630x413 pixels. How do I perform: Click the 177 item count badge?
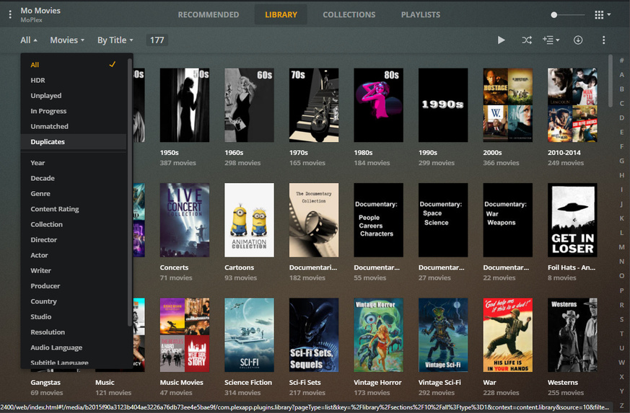click(x=157, y=40)
